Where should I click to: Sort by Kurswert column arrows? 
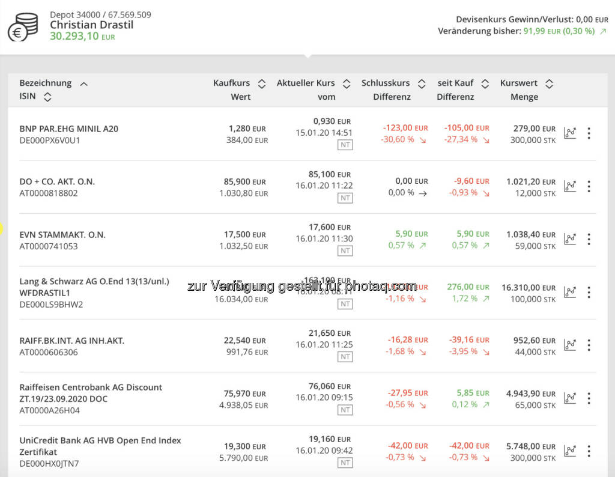point(549,84)
